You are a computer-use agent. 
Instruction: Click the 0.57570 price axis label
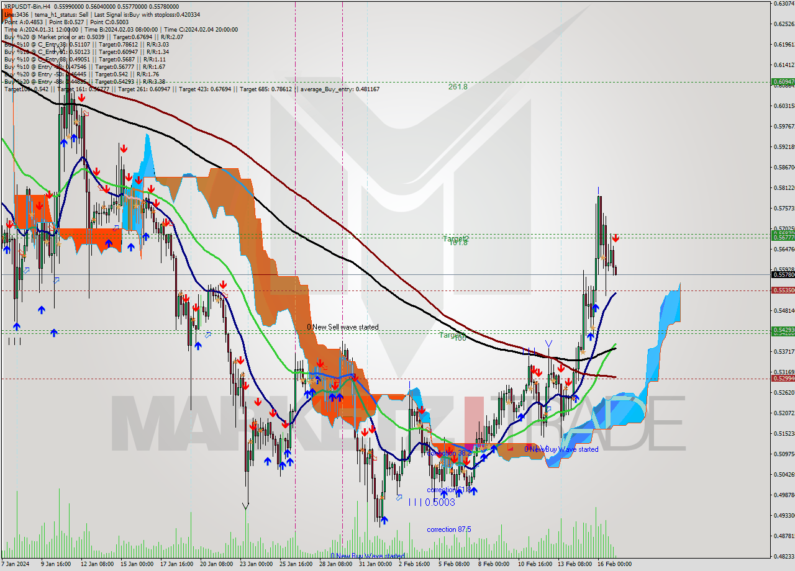pyautogui.click(x=783, y=209)
